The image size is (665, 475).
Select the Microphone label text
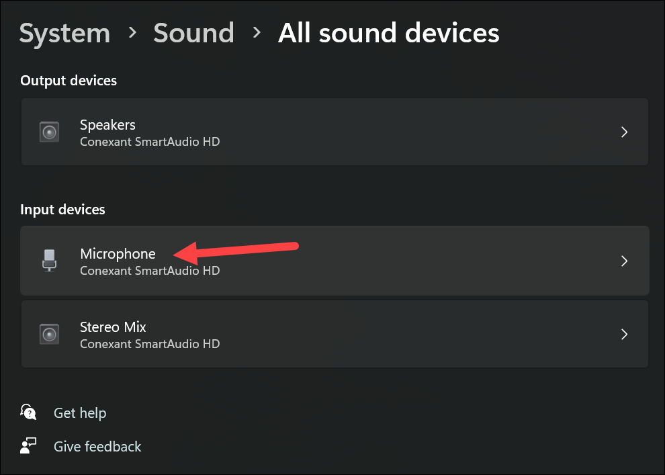pos(118,253)
